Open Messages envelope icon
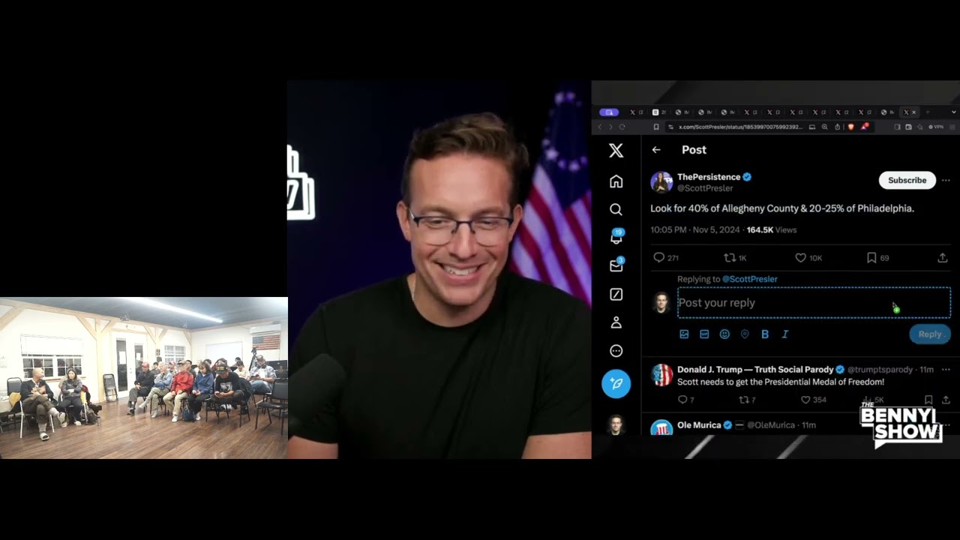 click(616, 265)
